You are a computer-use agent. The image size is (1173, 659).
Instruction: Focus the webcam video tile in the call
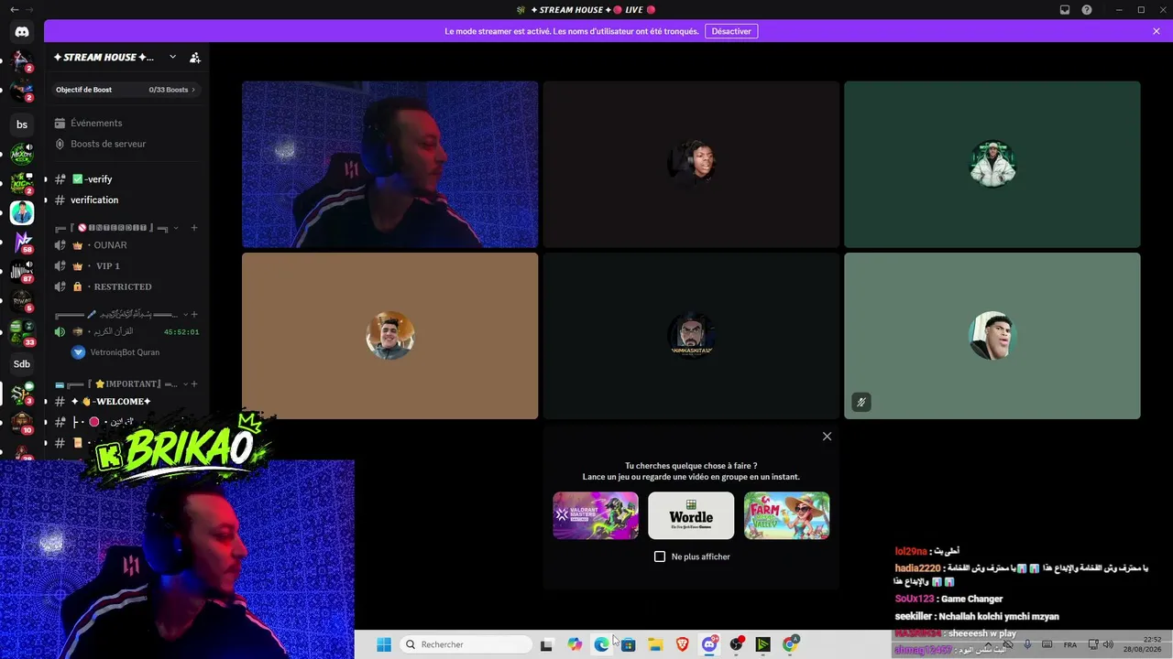click(389, 165)
